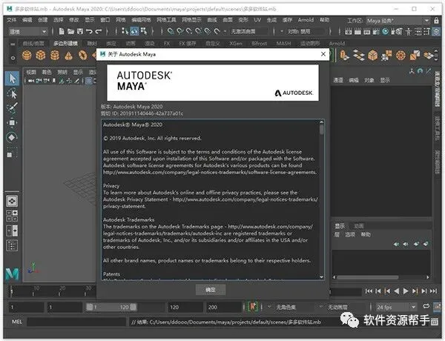Select the arrow Select tool

(x=12, y=78)
